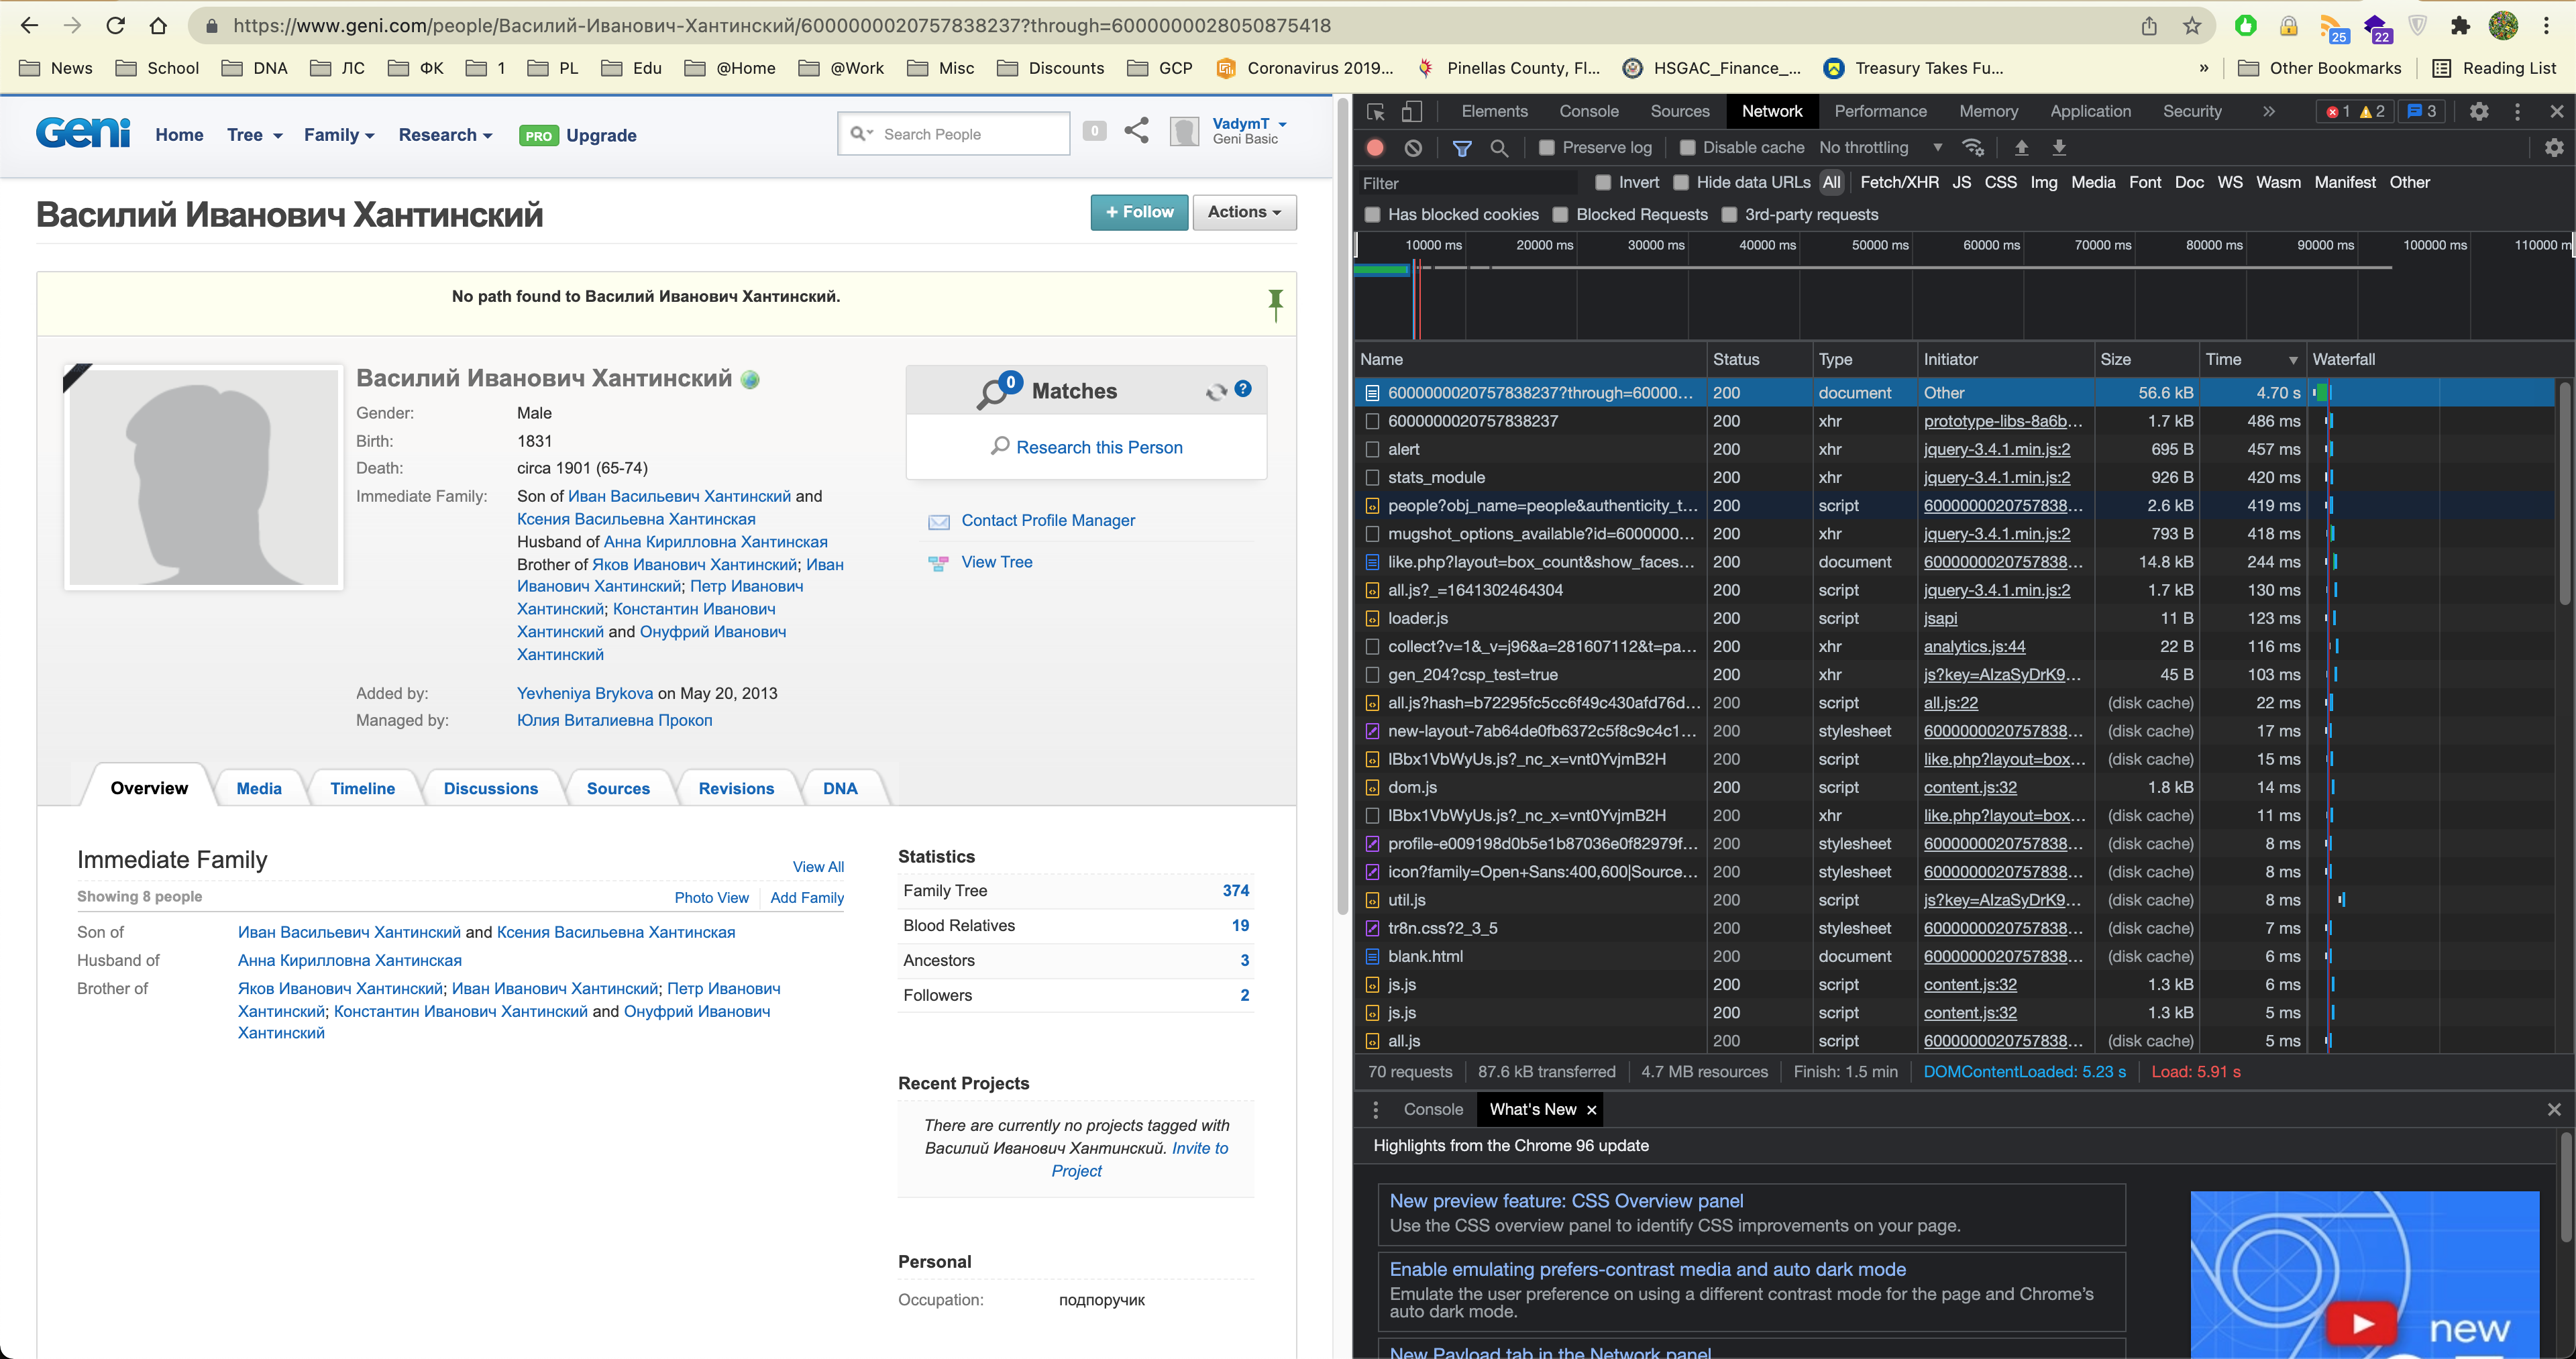Click the Geni share icon

pos(1136,131)
